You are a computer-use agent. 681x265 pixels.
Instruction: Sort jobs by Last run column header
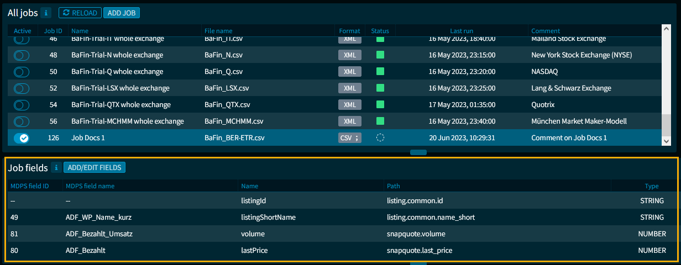pyautogui.click(x=462, y=31)
